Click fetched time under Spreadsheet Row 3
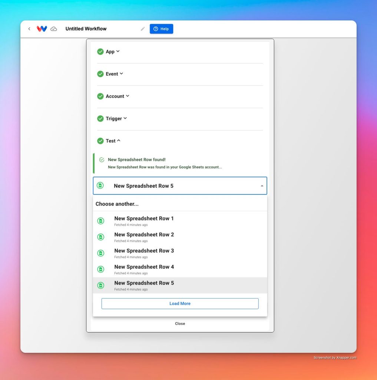 pos(131,257)
